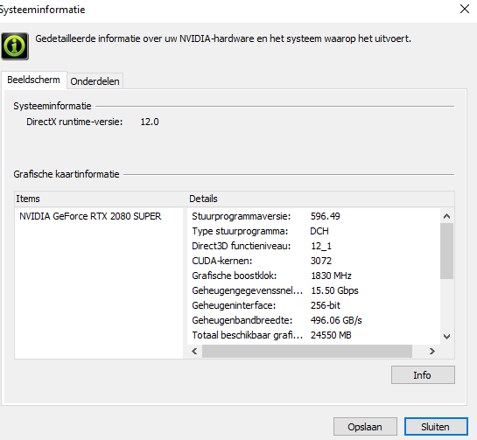Click the 12_1 feature level value
The image size is (477, 440).
(x=321, y=246)
